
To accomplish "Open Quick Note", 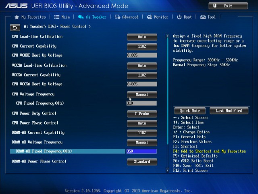I will 190,111.
